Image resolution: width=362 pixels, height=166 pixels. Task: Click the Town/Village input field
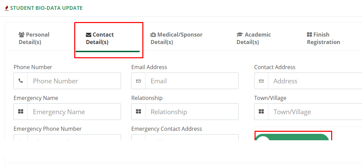click(x=315, y=112)
